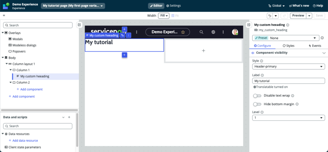
Task: Collapse the Column layout 1 node
Action: tap(7, 64)
